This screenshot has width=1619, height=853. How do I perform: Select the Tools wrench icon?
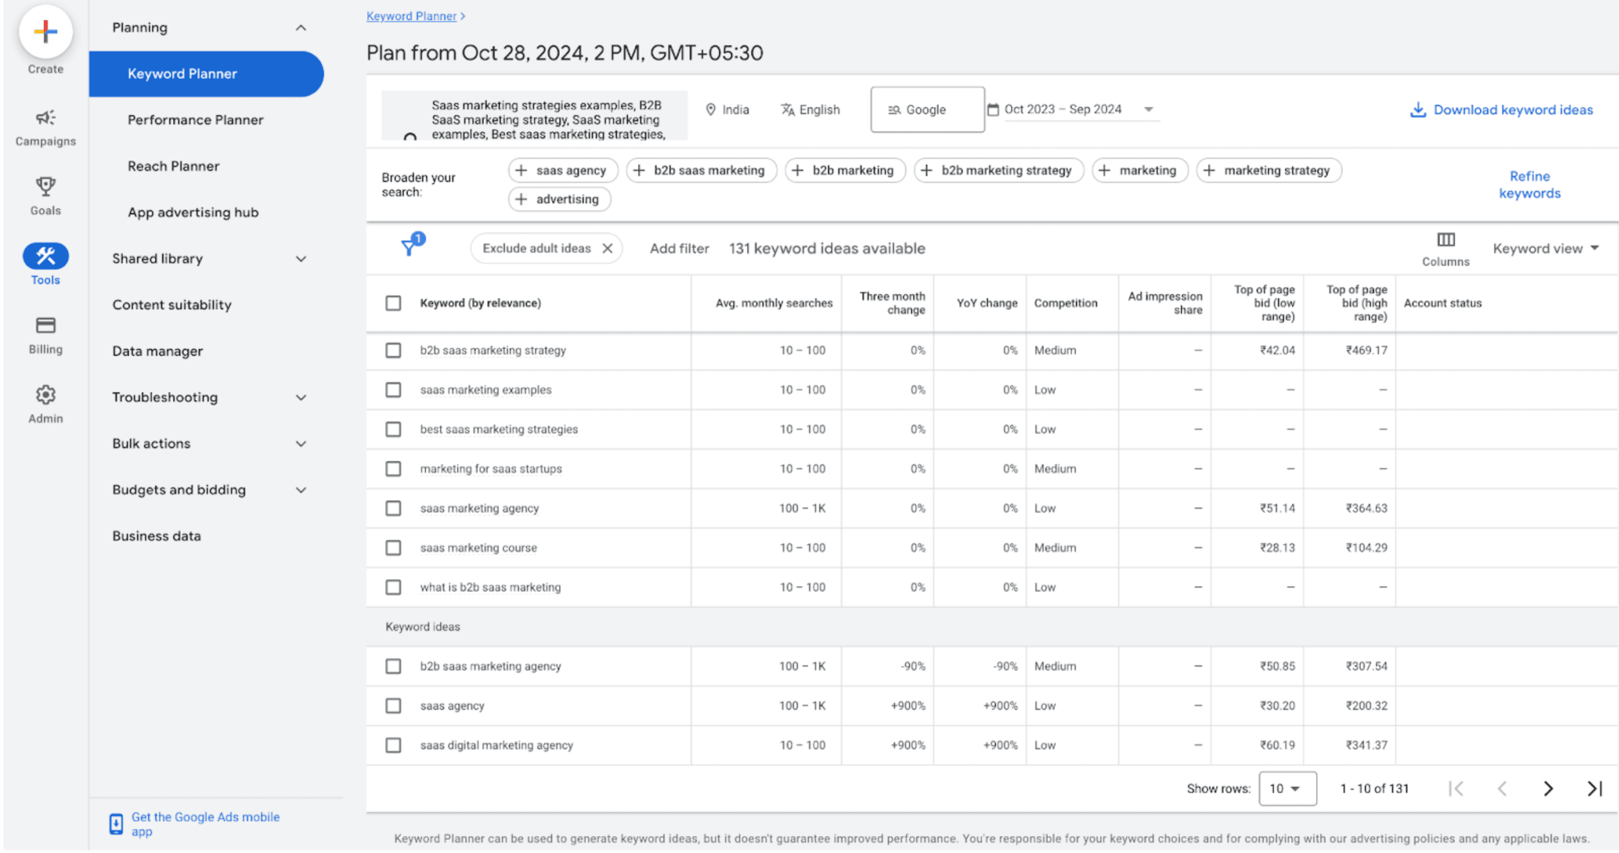pos(45,256)
